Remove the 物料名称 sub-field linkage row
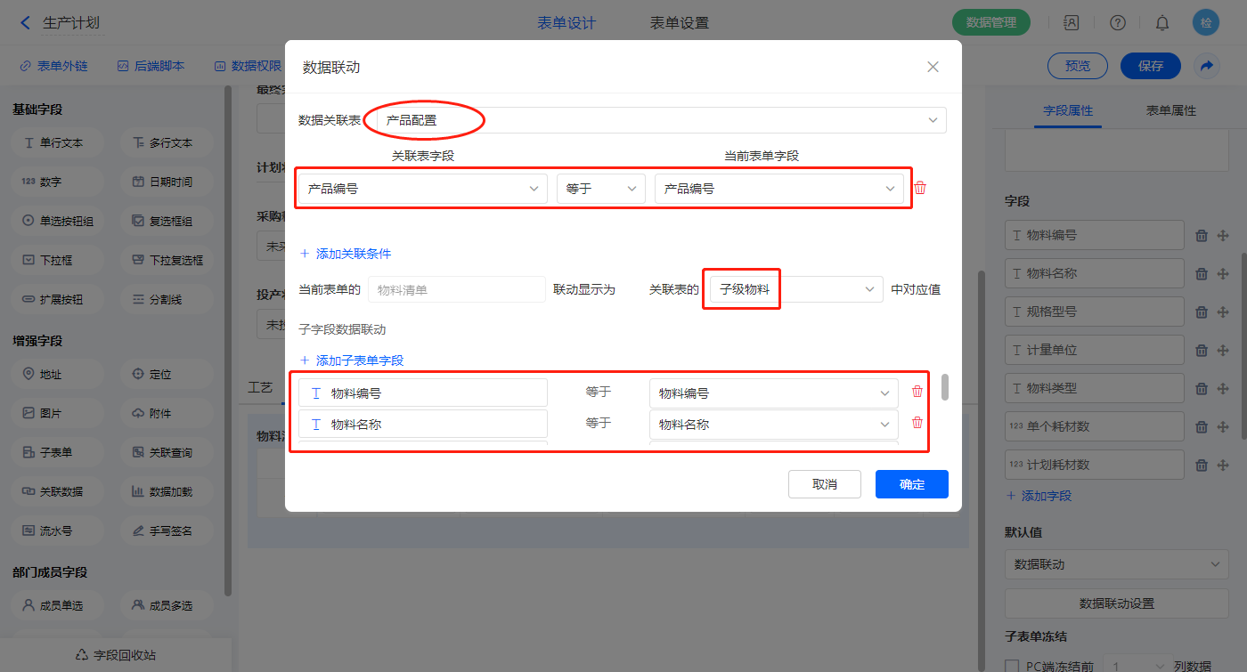Image resolution: width=1247 pixels, height=672 pixels. pos(917,424)
